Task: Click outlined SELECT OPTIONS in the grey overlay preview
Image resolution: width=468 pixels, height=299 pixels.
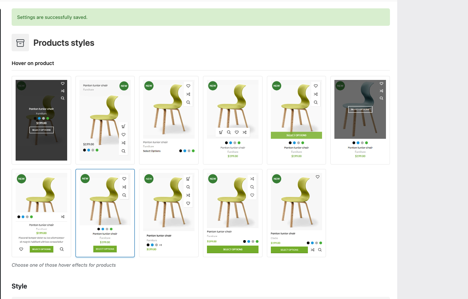Action: pyautogui.click(x=360, y=109)
